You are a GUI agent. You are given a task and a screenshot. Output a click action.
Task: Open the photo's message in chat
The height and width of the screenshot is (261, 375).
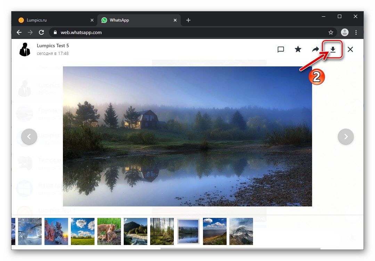click(281, 49)
